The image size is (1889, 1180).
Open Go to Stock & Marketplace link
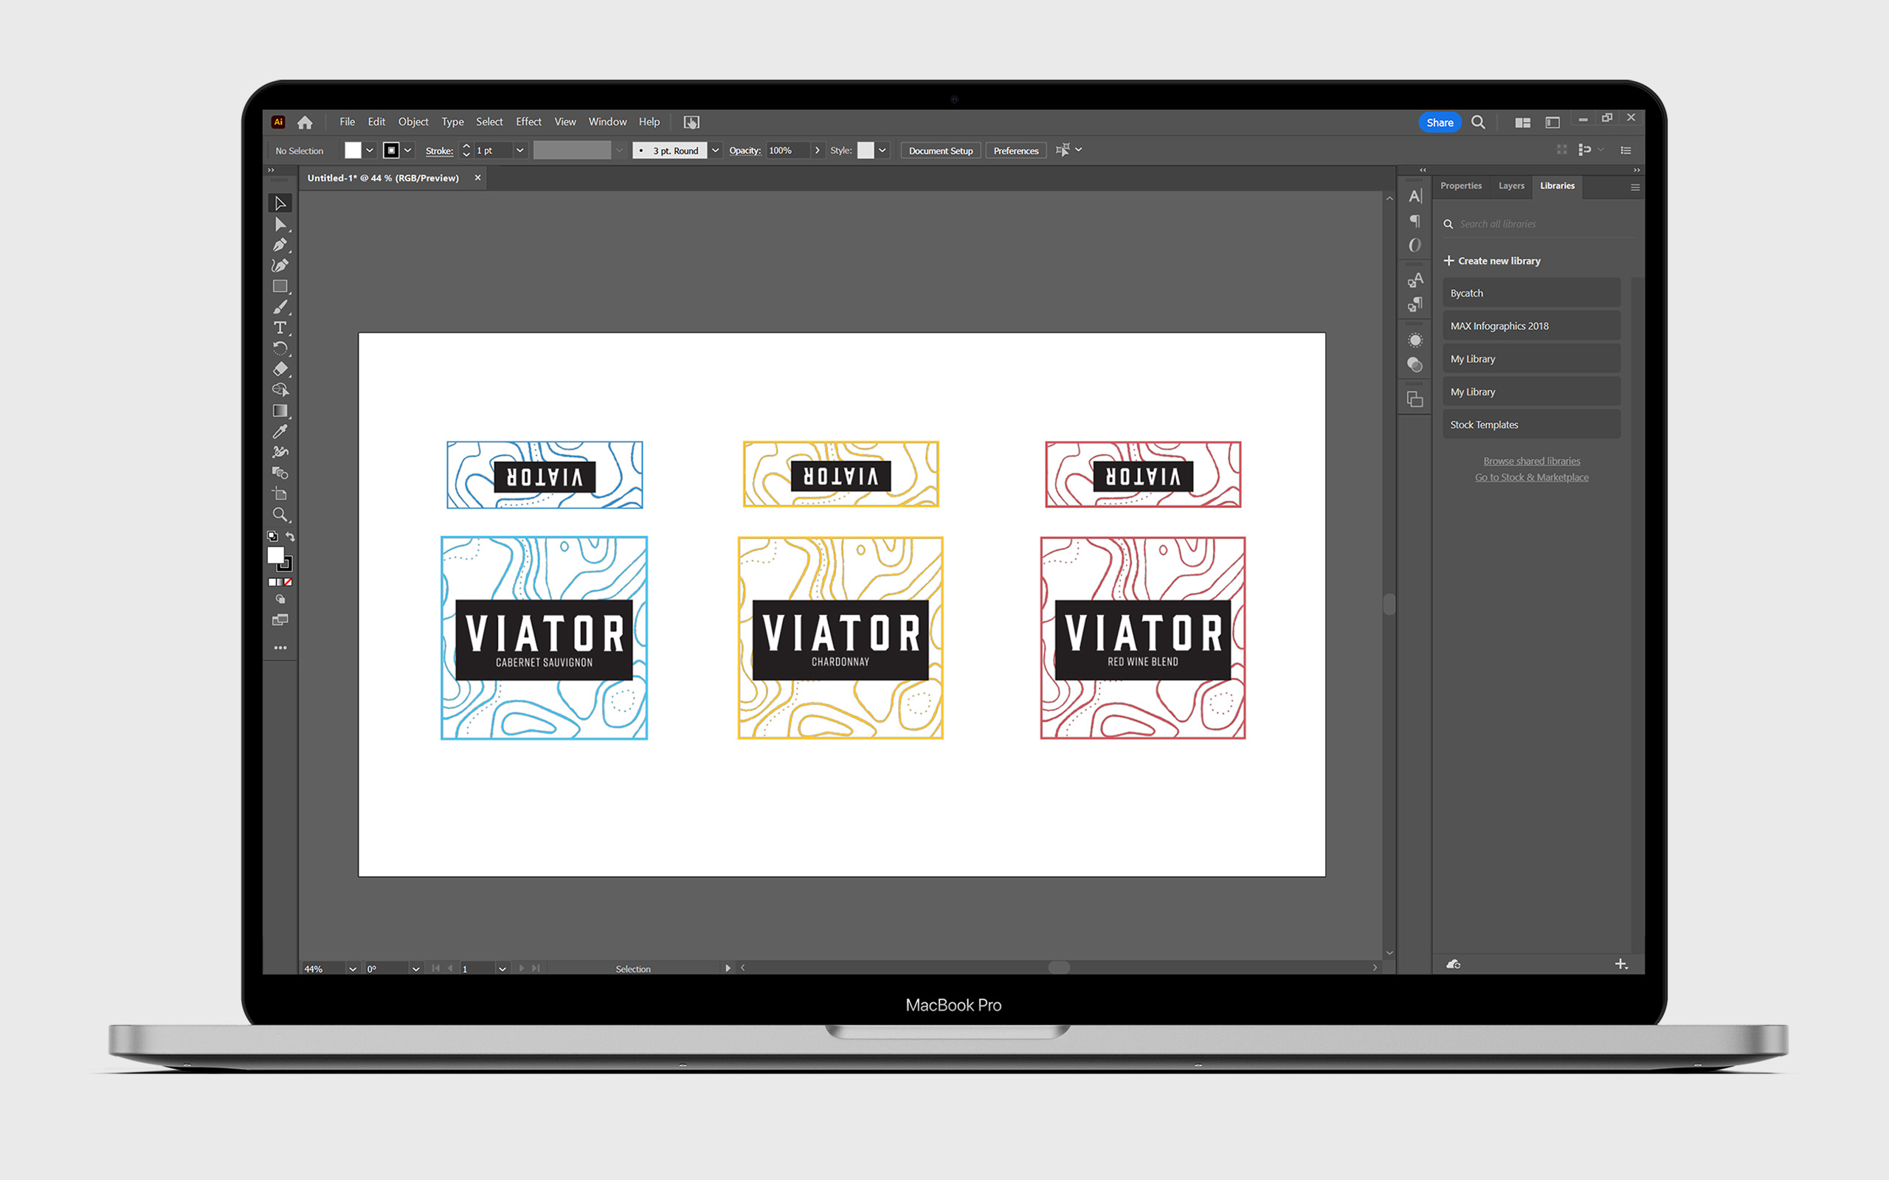click(x=1532, y=478)
